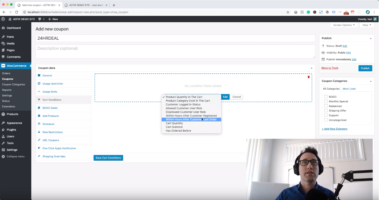Switch to the Most Used tab
379x200 pixels.
tap(349, 89)
